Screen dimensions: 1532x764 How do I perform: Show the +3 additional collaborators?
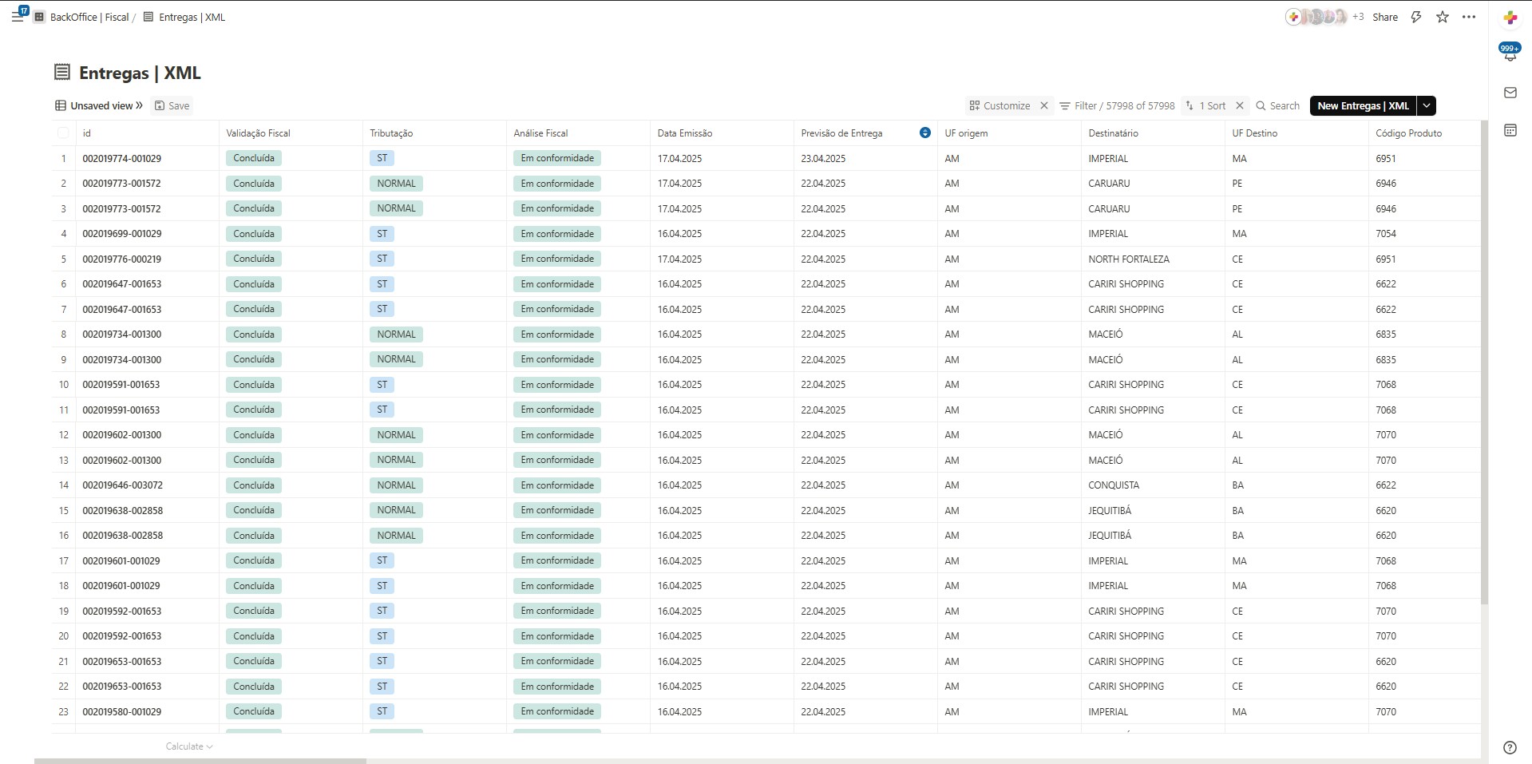(1358, 17)
